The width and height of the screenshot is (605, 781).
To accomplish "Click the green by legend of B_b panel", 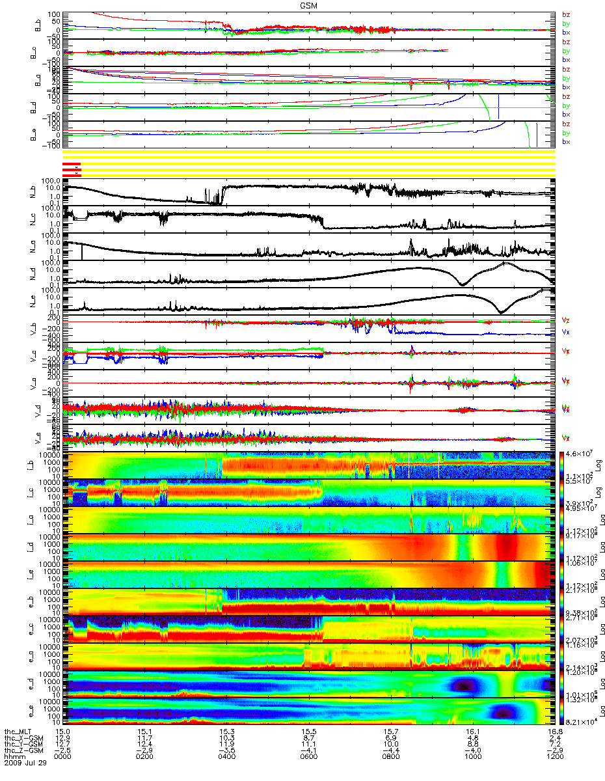I will [567, 23].
